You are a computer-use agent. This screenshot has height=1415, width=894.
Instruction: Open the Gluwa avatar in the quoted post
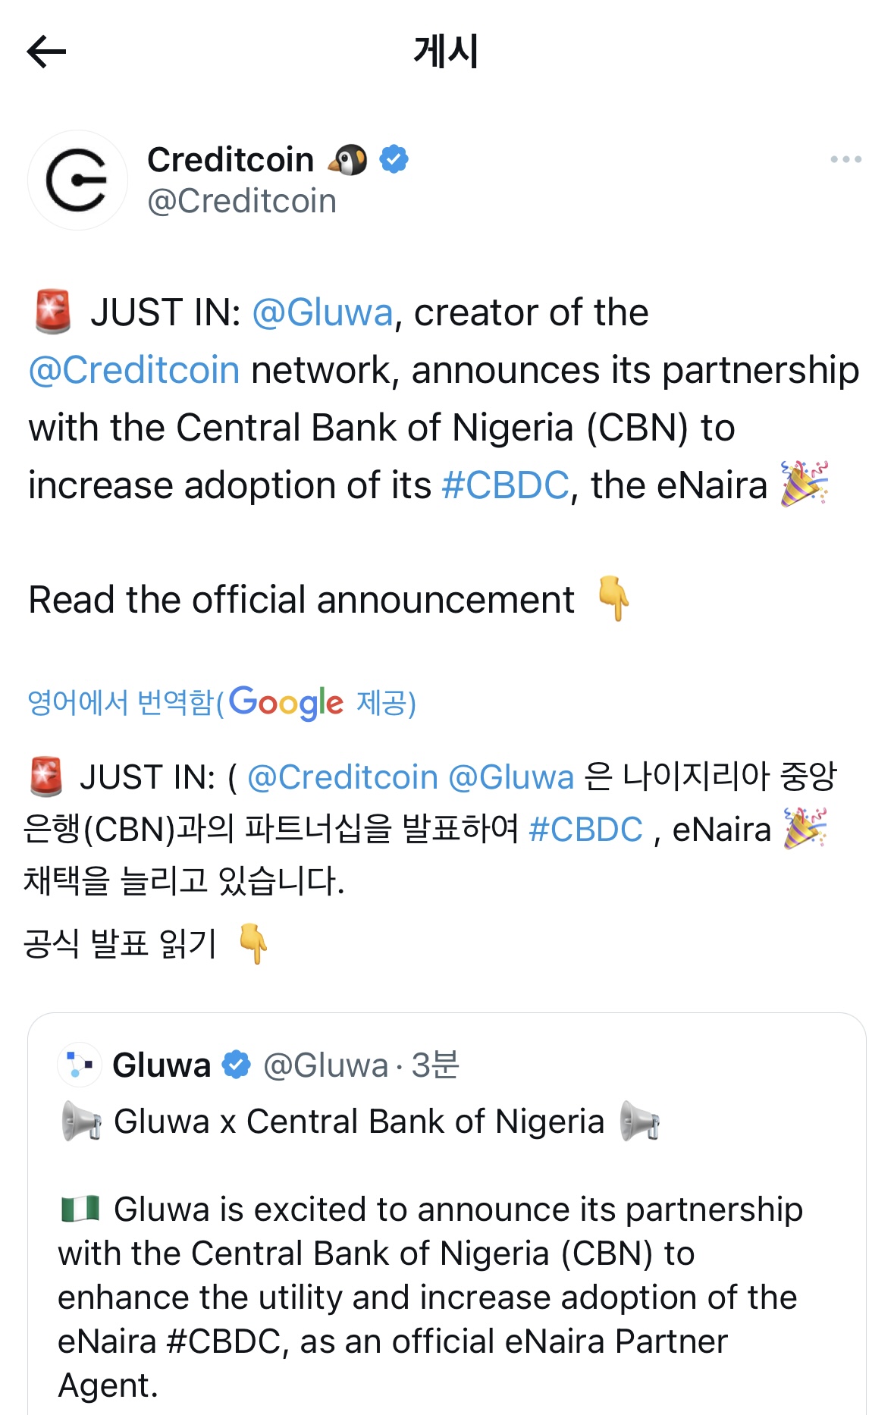click(79, 1065)
